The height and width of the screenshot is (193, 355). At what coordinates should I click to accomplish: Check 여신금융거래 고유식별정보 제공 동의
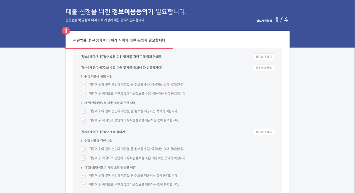tap(83, 120)
